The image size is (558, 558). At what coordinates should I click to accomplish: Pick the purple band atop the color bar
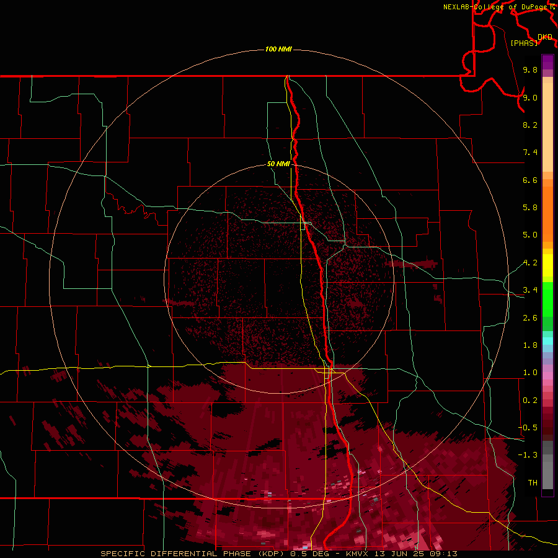tap(547, 62)
